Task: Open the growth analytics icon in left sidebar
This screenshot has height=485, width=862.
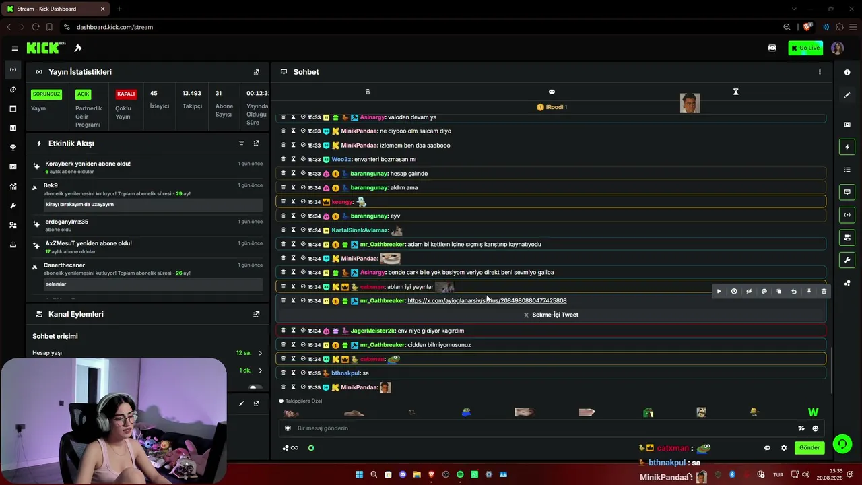Action: [x=13, y=187]
